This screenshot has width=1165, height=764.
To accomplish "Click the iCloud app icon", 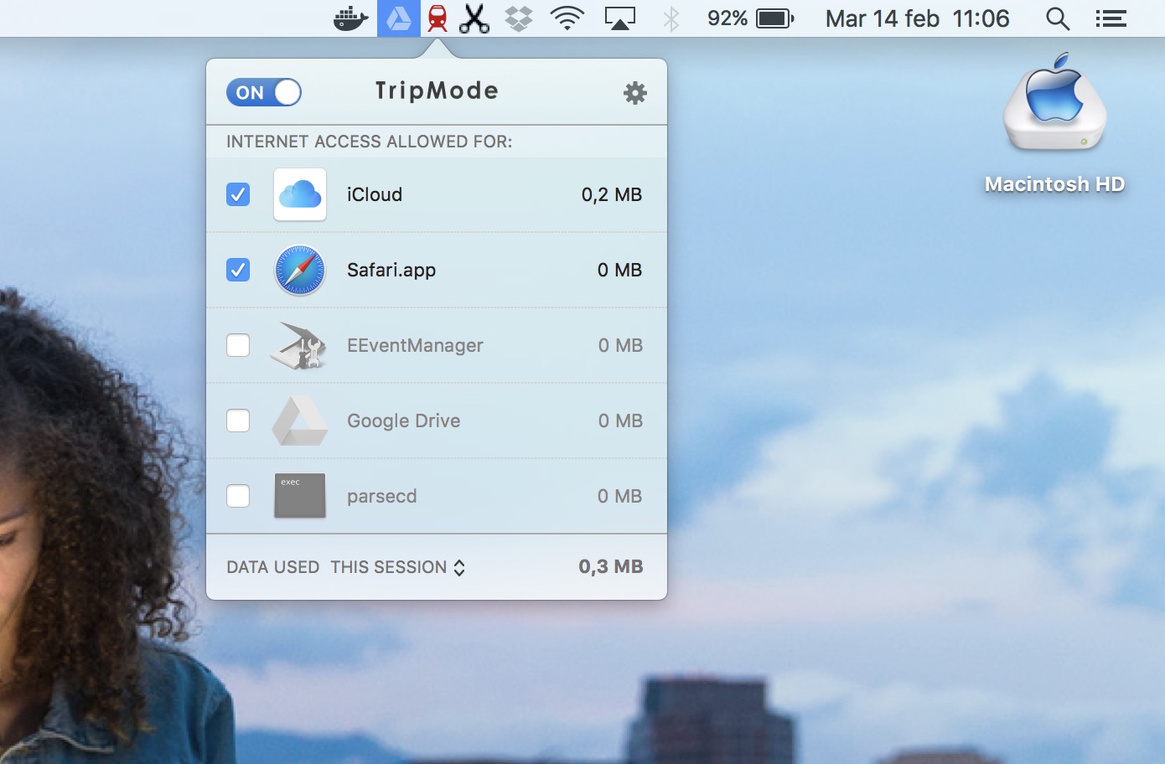I will point(300,194).
